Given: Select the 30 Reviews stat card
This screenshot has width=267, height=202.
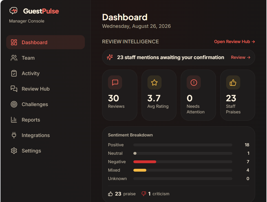Looking at the screenshot, I should point(120,95).
